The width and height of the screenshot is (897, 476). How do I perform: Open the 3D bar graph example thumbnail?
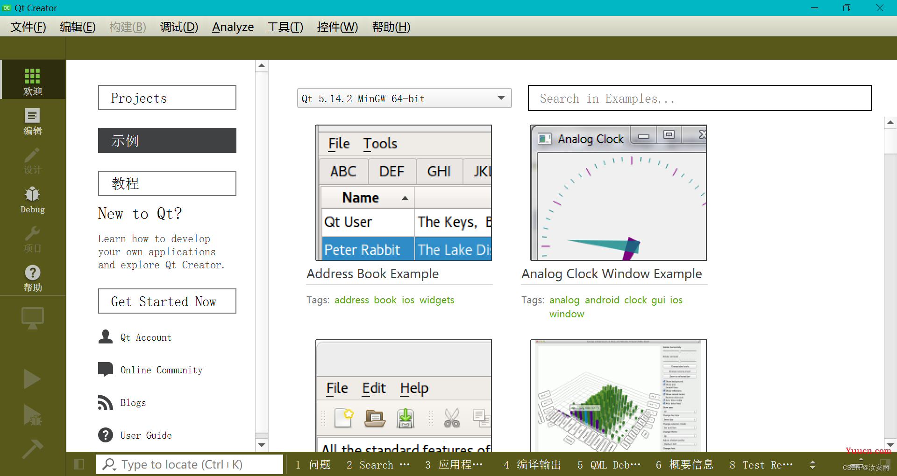[619, 395]
